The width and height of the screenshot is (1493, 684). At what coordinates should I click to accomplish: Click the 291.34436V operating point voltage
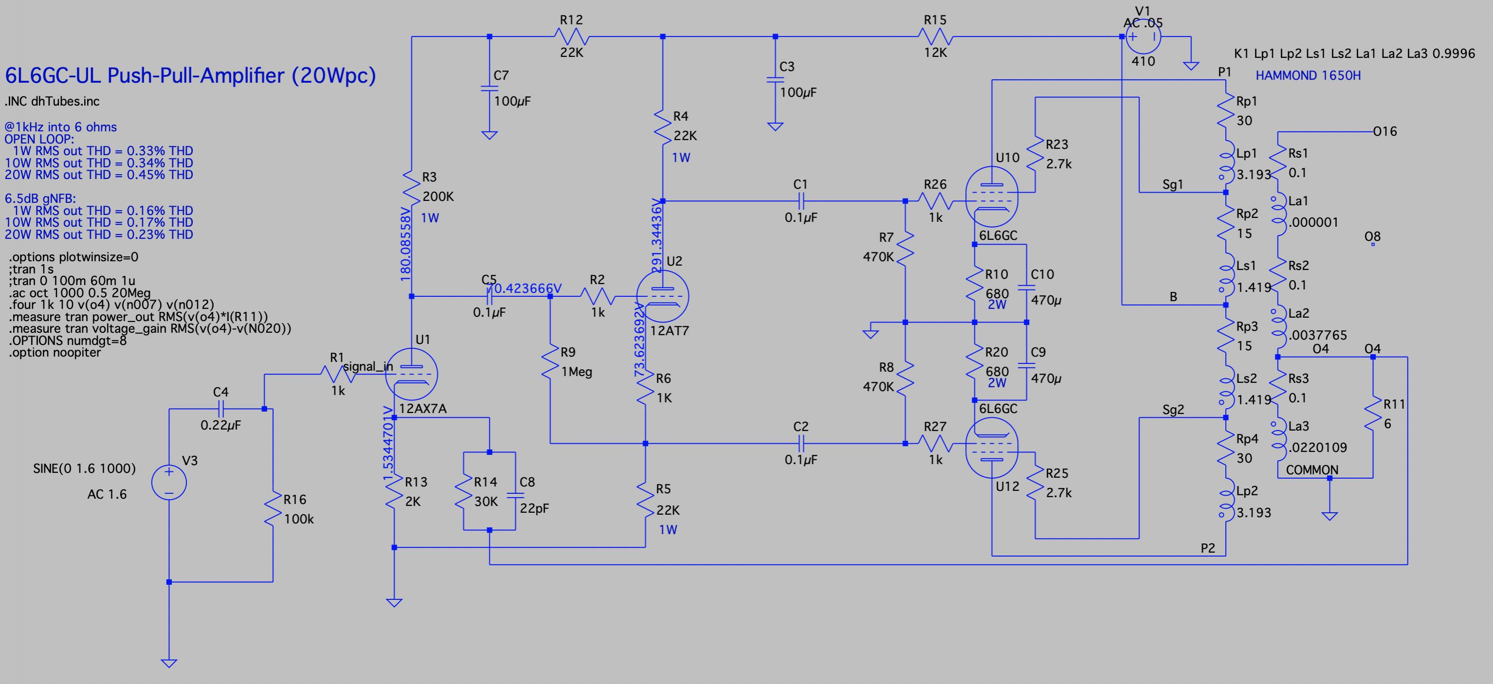(656, 235)
